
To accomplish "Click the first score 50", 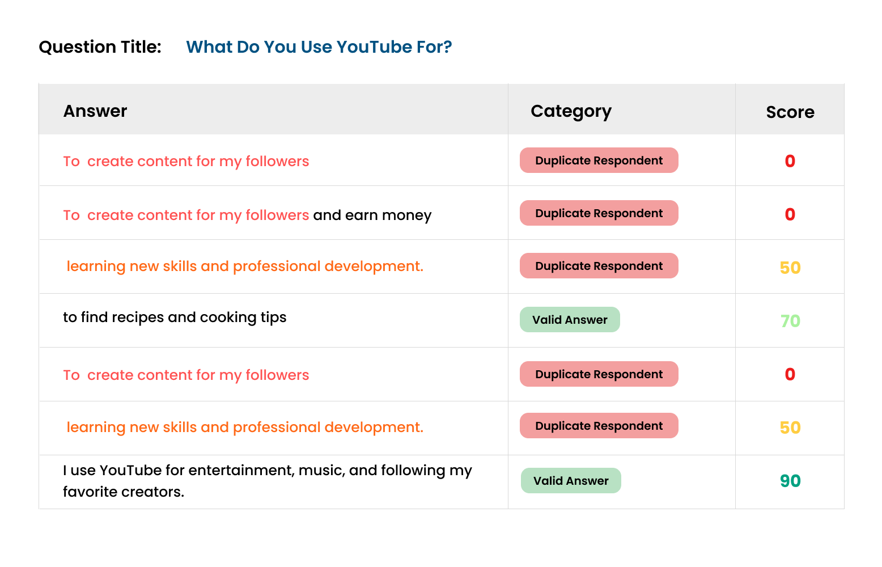I will pos(790,268).
